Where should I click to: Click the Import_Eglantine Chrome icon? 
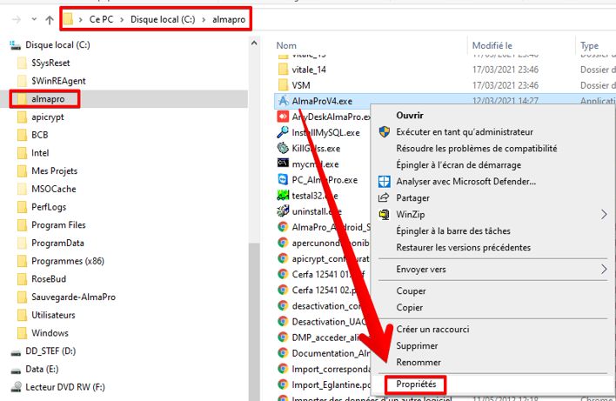283,384
